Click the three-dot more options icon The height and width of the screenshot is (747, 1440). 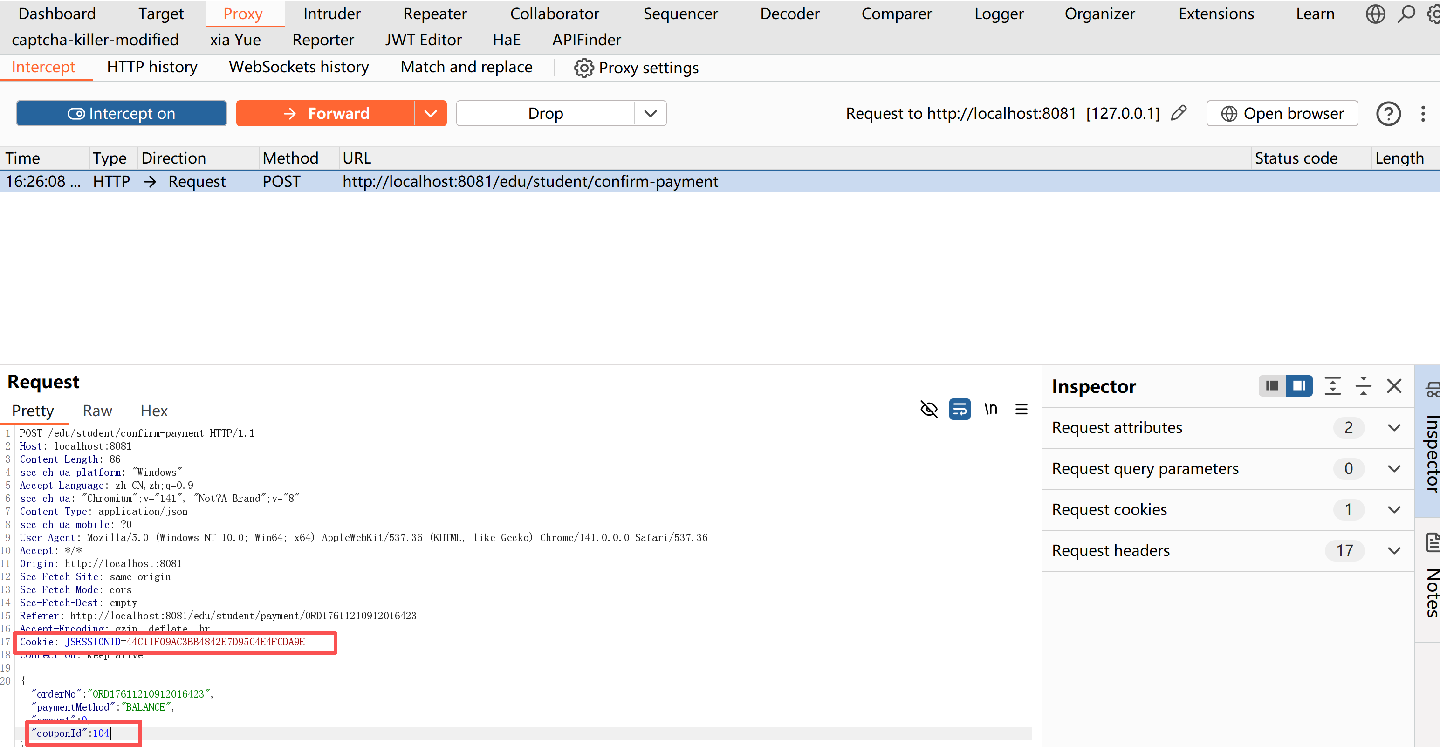point(1423,114)
